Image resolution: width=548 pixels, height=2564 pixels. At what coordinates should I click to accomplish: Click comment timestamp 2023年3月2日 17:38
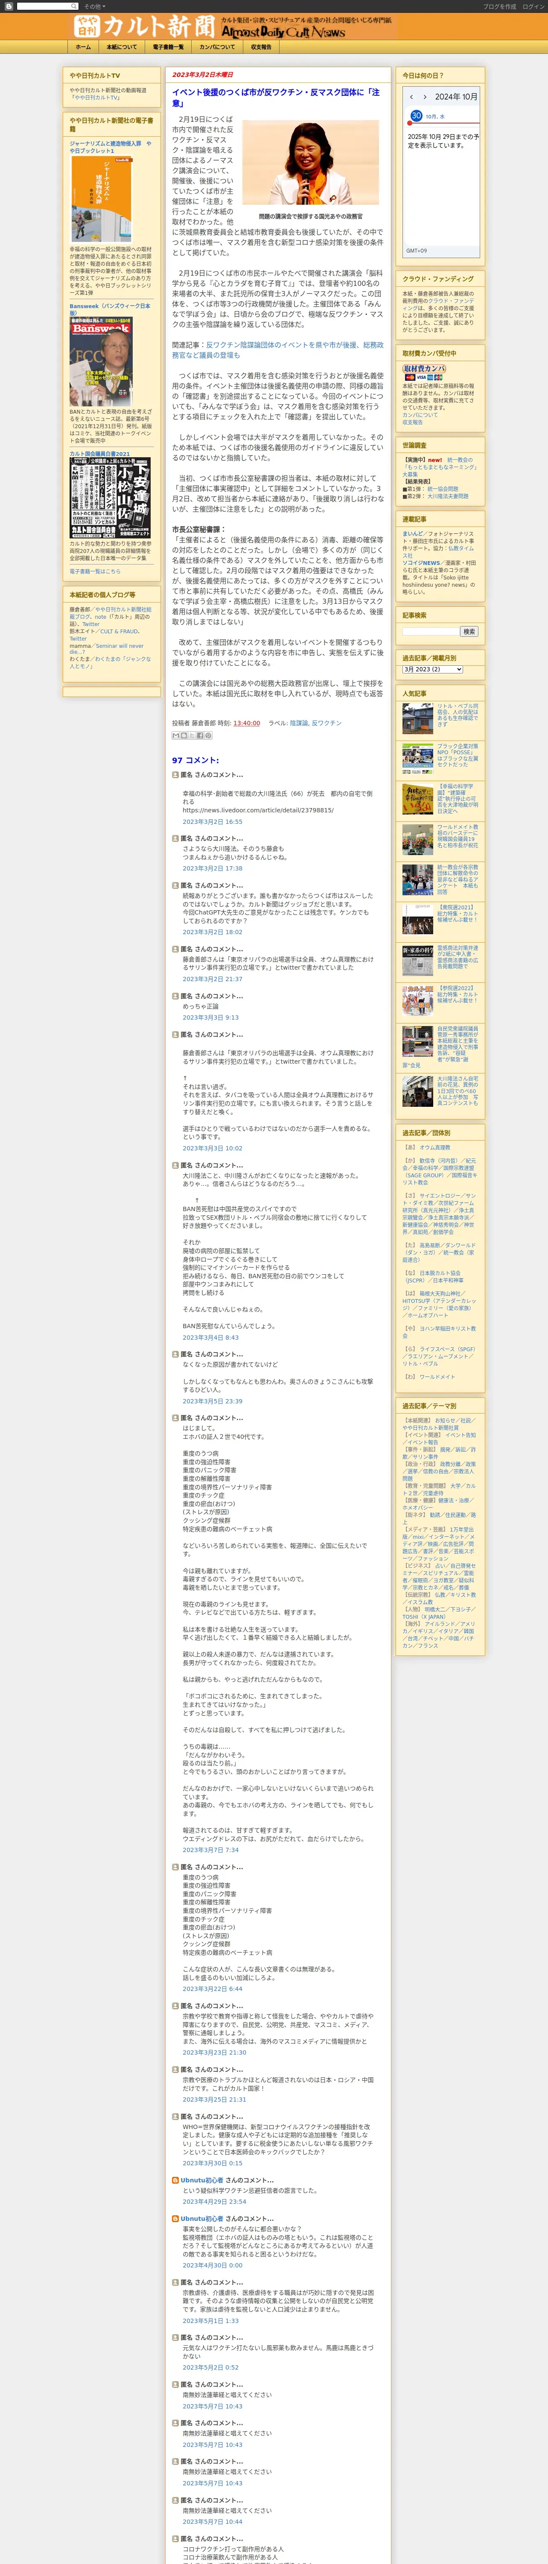click(x=212, y=868)
